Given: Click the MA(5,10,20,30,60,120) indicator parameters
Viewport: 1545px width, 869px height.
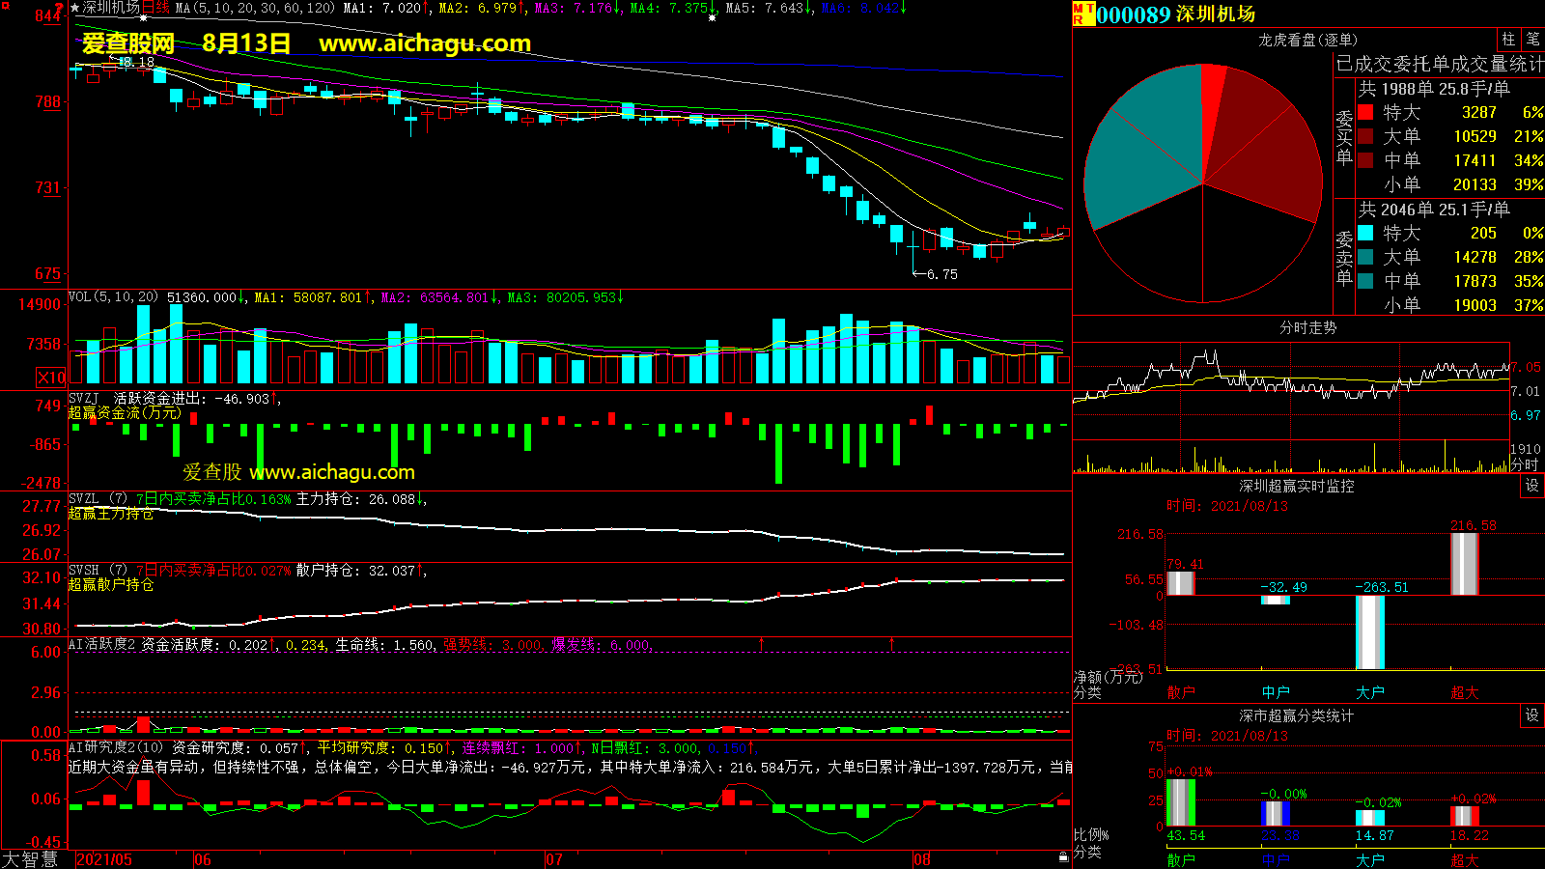Looking at the screenshot, I should pyautogui.click(x=255, y=8).
